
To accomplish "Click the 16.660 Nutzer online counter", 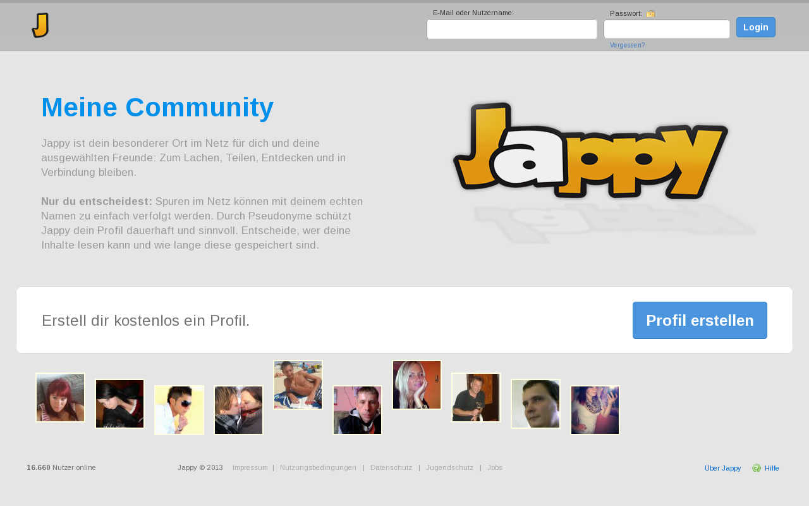I will pyautogui.click(x=61, y=468).
